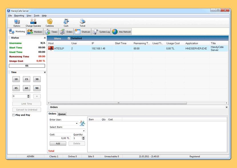Viewport: 237px width, 168px height.
Task: Click the Ticket printer icon
Action: [82, 23]
